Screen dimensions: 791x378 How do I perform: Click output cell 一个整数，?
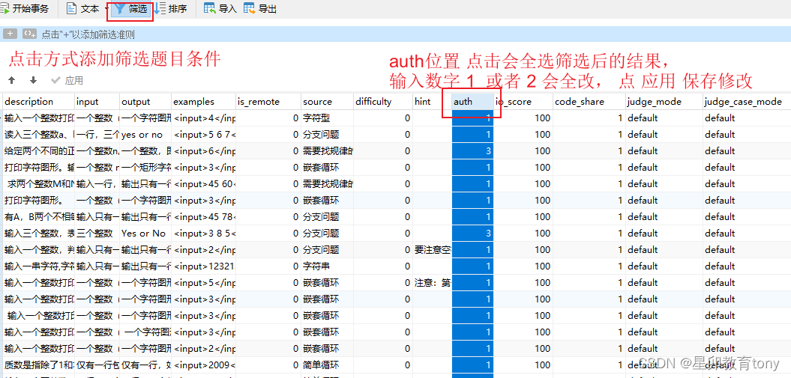145,151
